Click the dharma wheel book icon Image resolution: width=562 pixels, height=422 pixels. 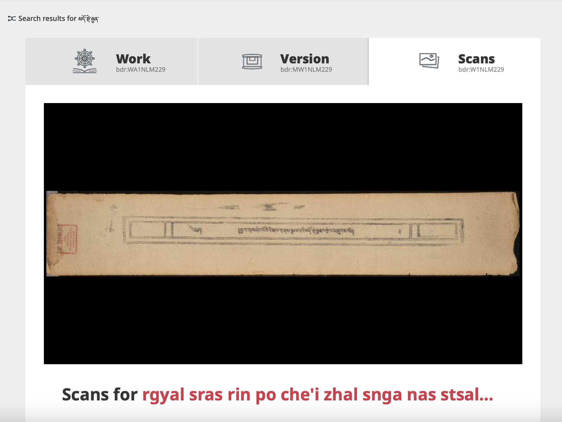(85, 61)
